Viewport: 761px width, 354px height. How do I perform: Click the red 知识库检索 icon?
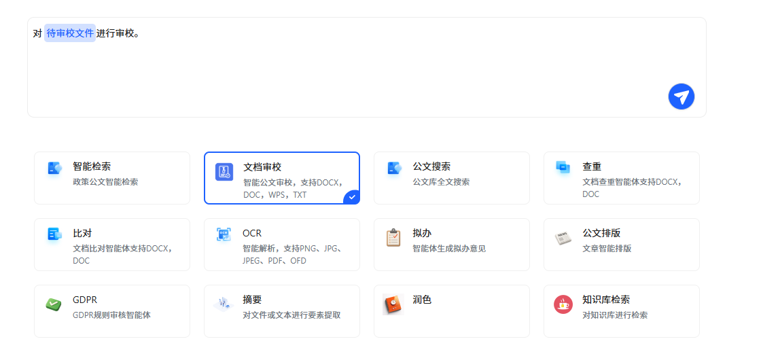(563, 304)
